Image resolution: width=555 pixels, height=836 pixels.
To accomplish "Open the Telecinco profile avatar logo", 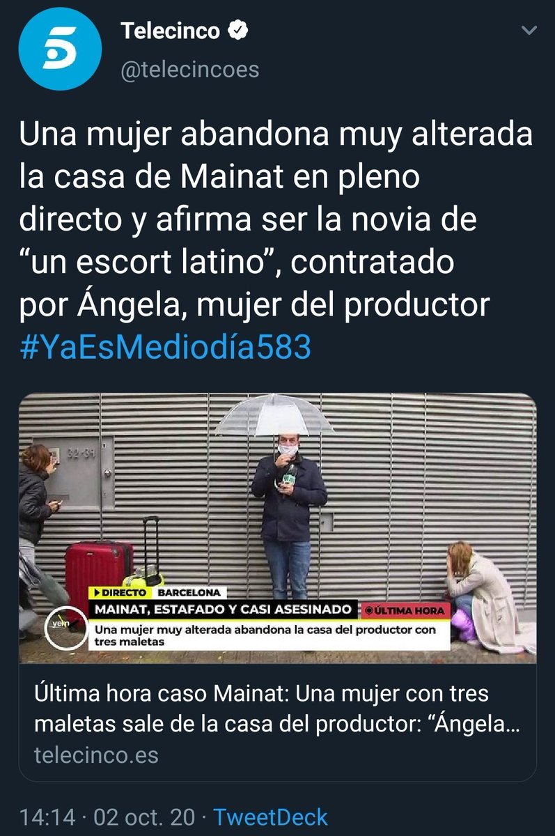I will (60, 49).
